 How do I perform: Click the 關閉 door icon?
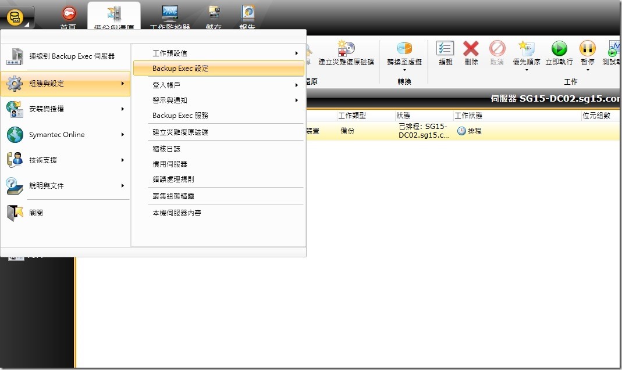pyautogui.click(x=15, y=213)
